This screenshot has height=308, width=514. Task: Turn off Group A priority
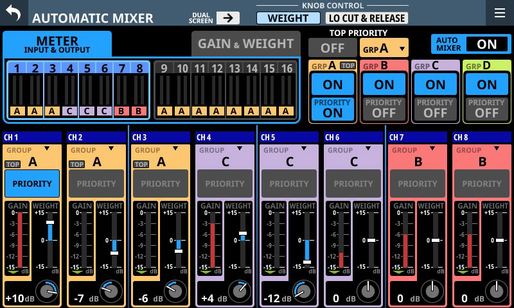(333, 108)
